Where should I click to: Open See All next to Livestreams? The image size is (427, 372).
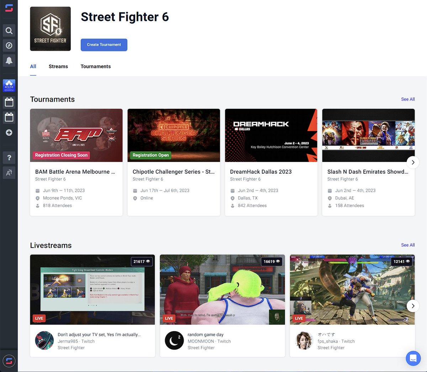(x=407, y=245)
